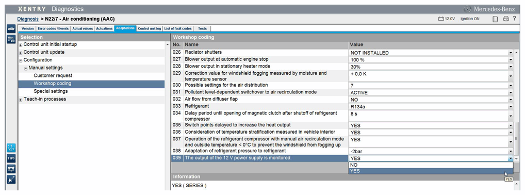The height and width of the screenshot is (195, 525).
Task: Open the book documentation icon at top right
Action: [x=495, y=19]
